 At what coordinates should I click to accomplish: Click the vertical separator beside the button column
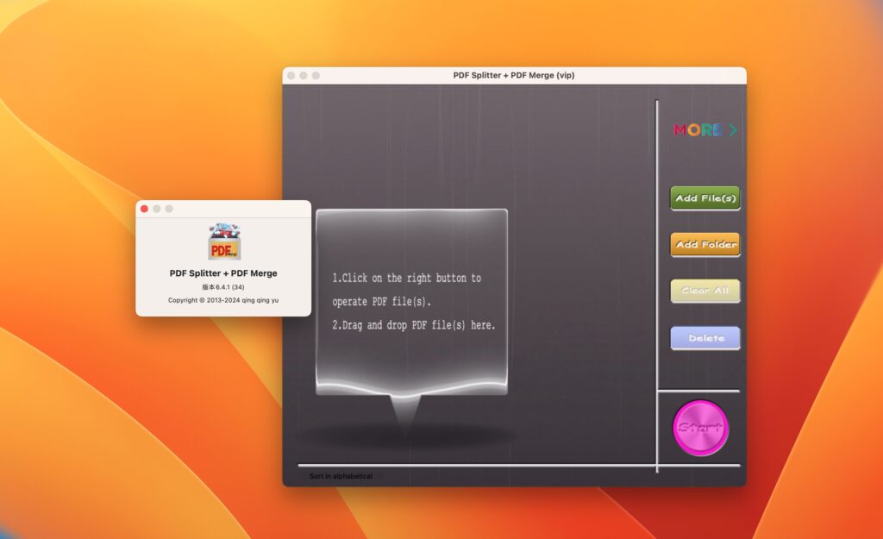[656, 259]
